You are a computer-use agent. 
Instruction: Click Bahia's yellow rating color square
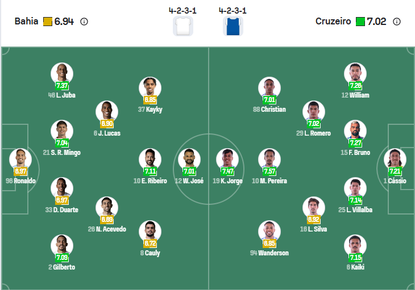(48, 22)
